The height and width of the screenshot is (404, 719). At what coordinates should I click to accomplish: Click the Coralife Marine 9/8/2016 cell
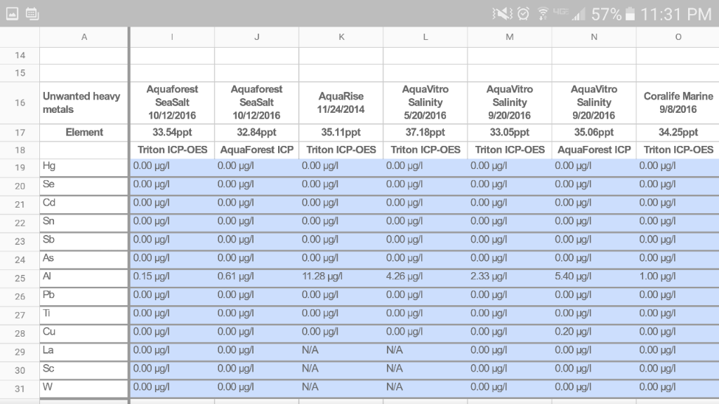pos(678,102)
